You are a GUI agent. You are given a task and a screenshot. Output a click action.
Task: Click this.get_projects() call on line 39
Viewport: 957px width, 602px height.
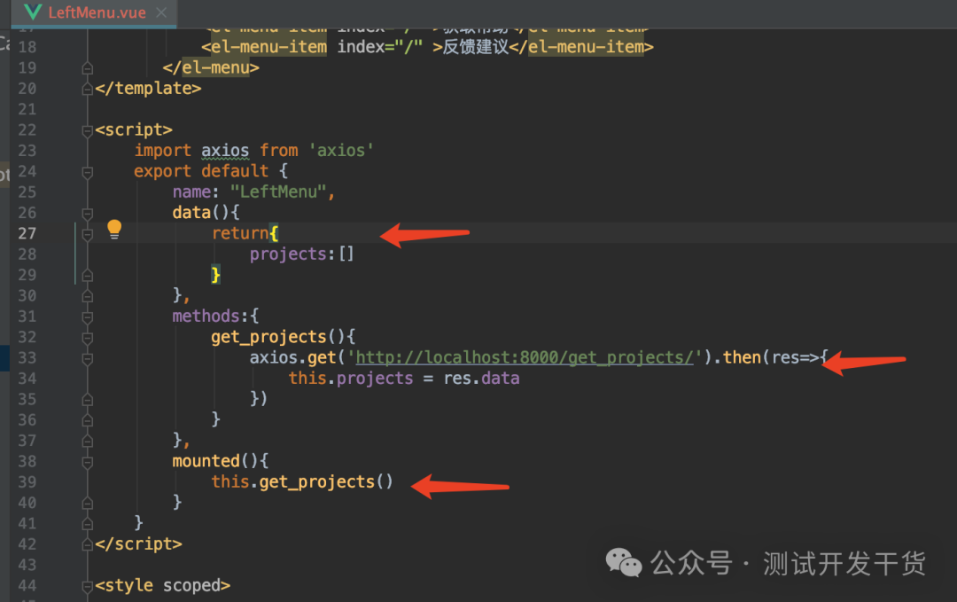pyautogui.click(x=302, y=482)
